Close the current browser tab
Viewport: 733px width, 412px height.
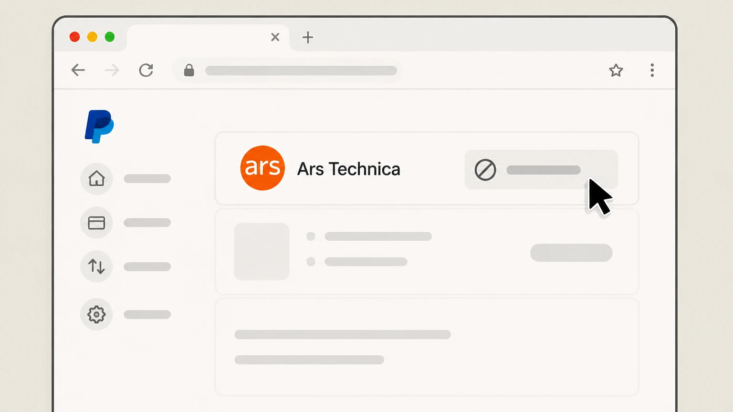[x=275, y=37]
